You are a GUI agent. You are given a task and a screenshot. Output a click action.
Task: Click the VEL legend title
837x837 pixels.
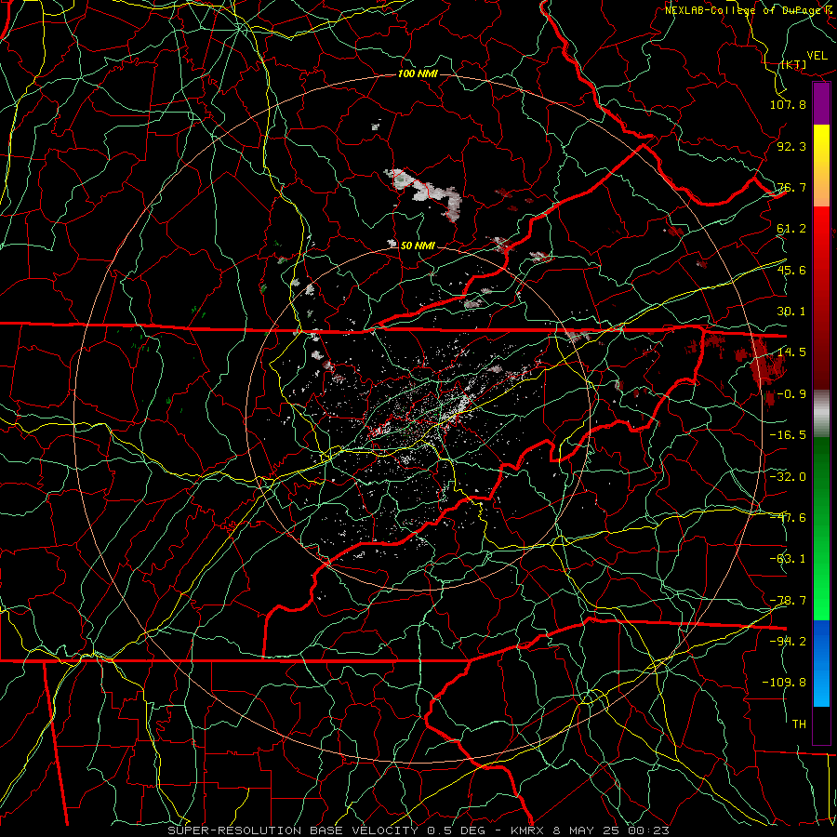pos(817,56)
